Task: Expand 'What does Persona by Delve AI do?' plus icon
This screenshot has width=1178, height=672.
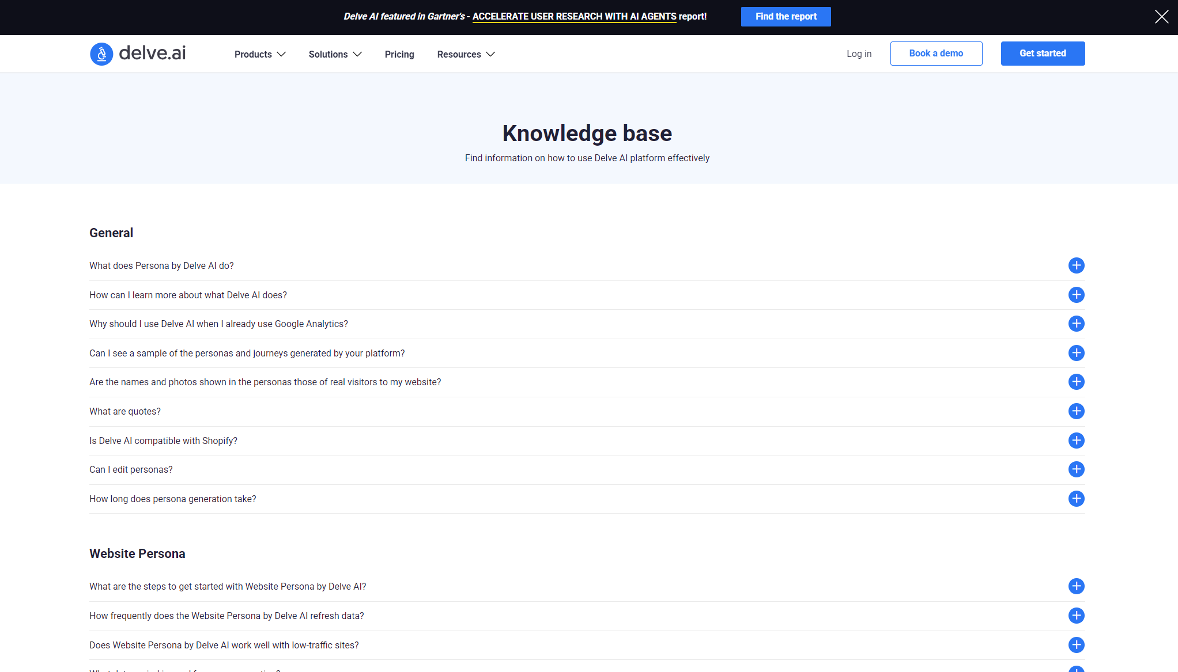Action: click(x=1076, y=265)
